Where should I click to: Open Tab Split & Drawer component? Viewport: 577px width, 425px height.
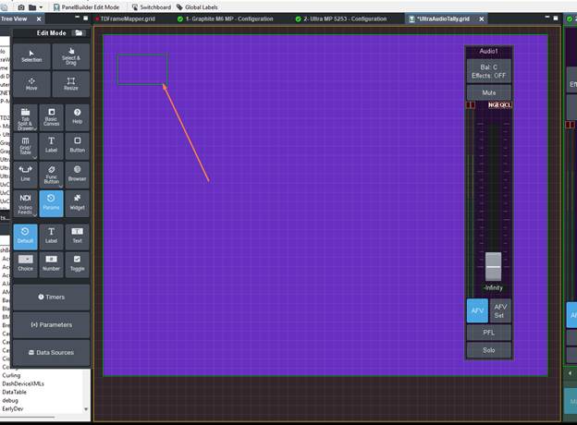click(x=25, y=117)
